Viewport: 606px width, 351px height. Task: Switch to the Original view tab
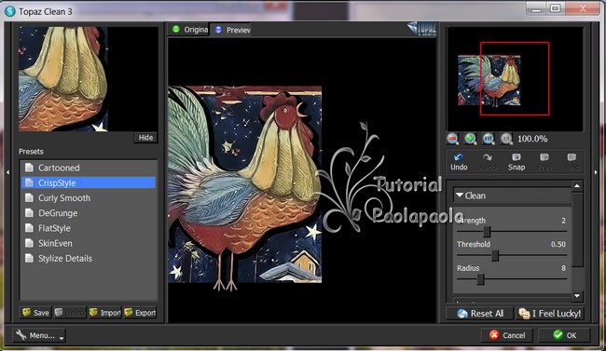point(189,30)
